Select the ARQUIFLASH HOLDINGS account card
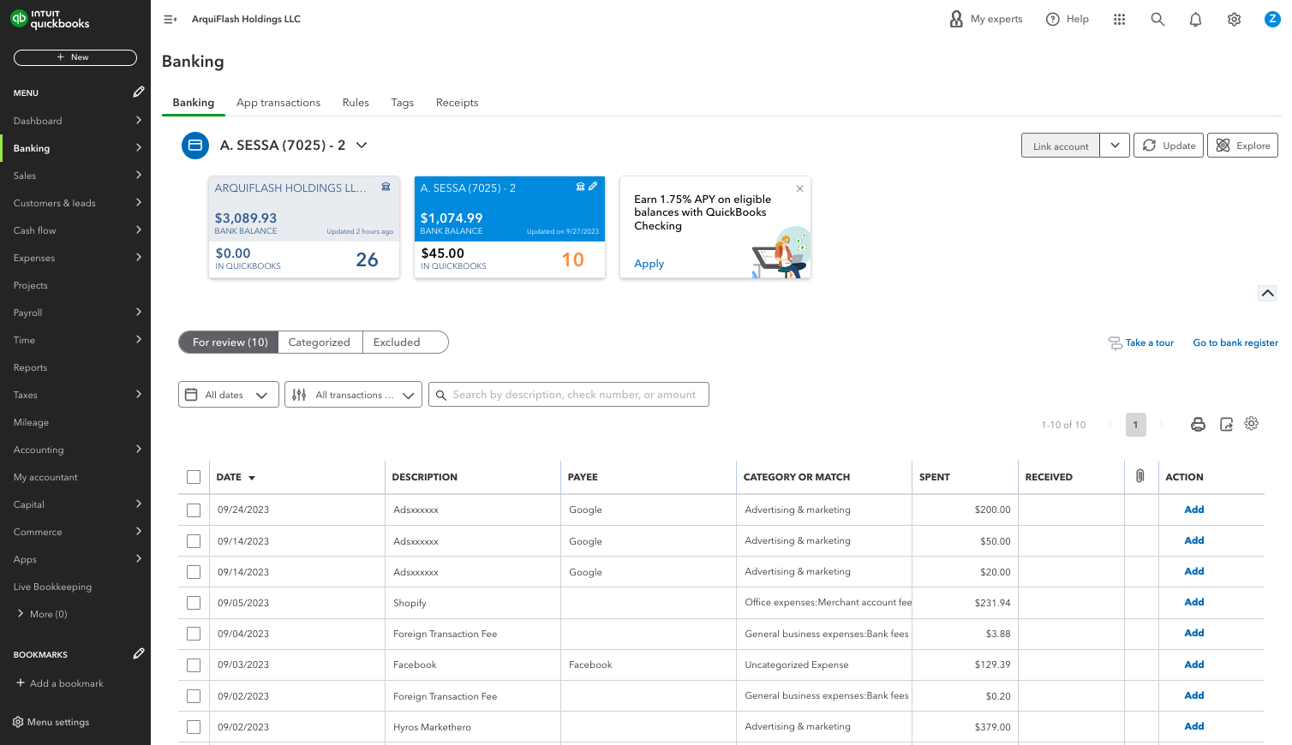The height and width of the screenshot is (745, 1292). (x=304, y=227)
